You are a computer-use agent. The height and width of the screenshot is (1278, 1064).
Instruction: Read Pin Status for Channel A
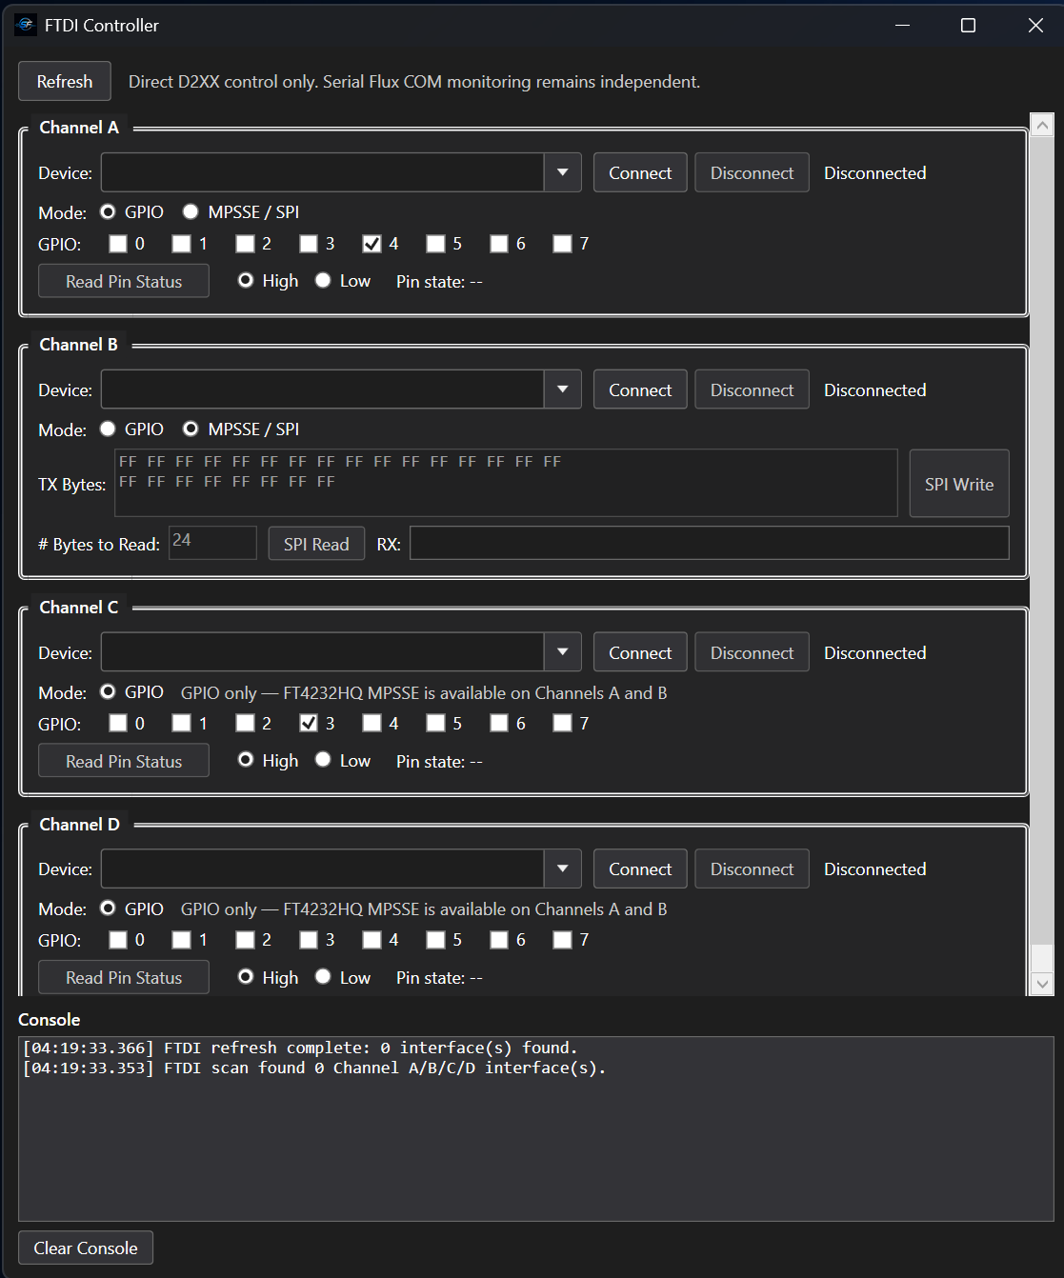tap(124, 281)
